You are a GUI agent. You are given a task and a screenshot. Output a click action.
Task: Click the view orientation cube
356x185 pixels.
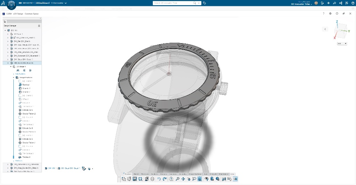click(x=341, y=30)
